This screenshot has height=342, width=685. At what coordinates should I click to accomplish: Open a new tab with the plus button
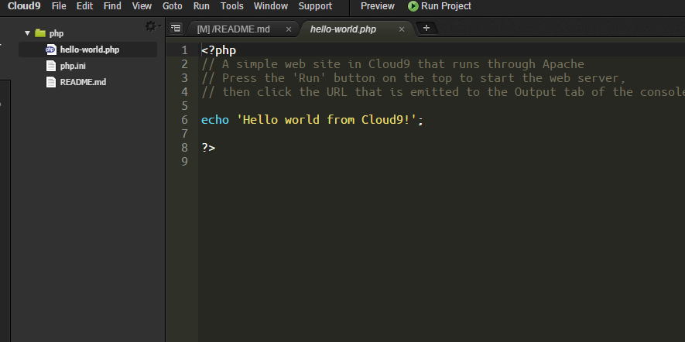(x=426, y=28)
